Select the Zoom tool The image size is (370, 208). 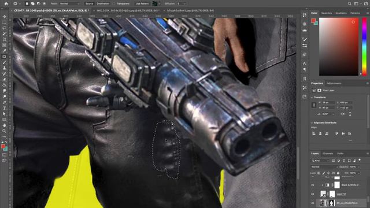coord(4,131)
